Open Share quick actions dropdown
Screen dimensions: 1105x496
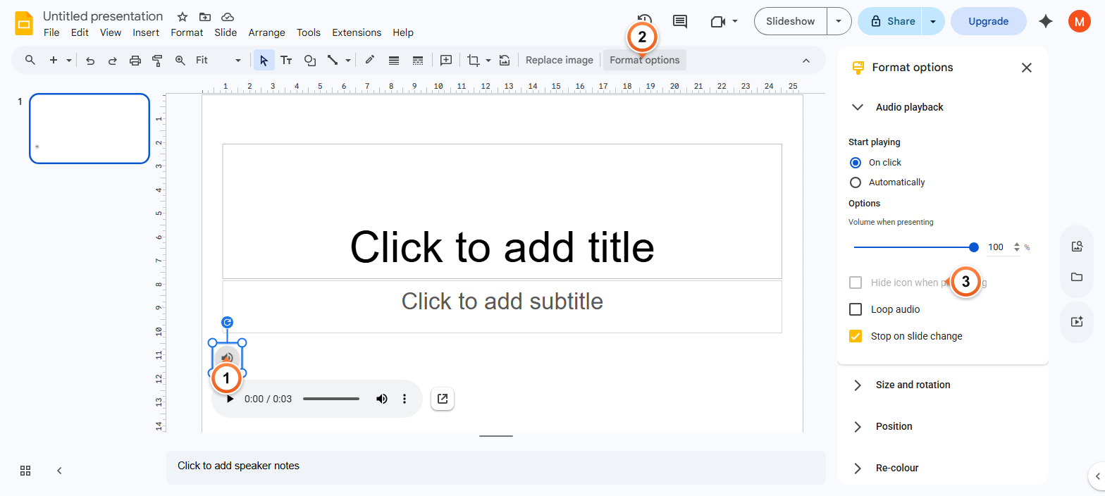[933, 21]
